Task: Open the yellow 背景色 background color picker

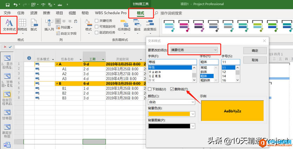Action: (x=171, y=114)
